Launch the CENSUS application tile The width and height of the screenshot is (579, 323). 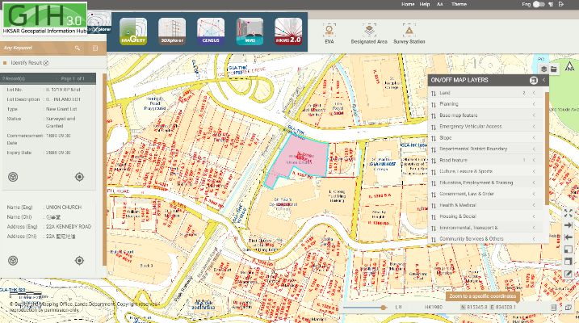coord(211,31)
